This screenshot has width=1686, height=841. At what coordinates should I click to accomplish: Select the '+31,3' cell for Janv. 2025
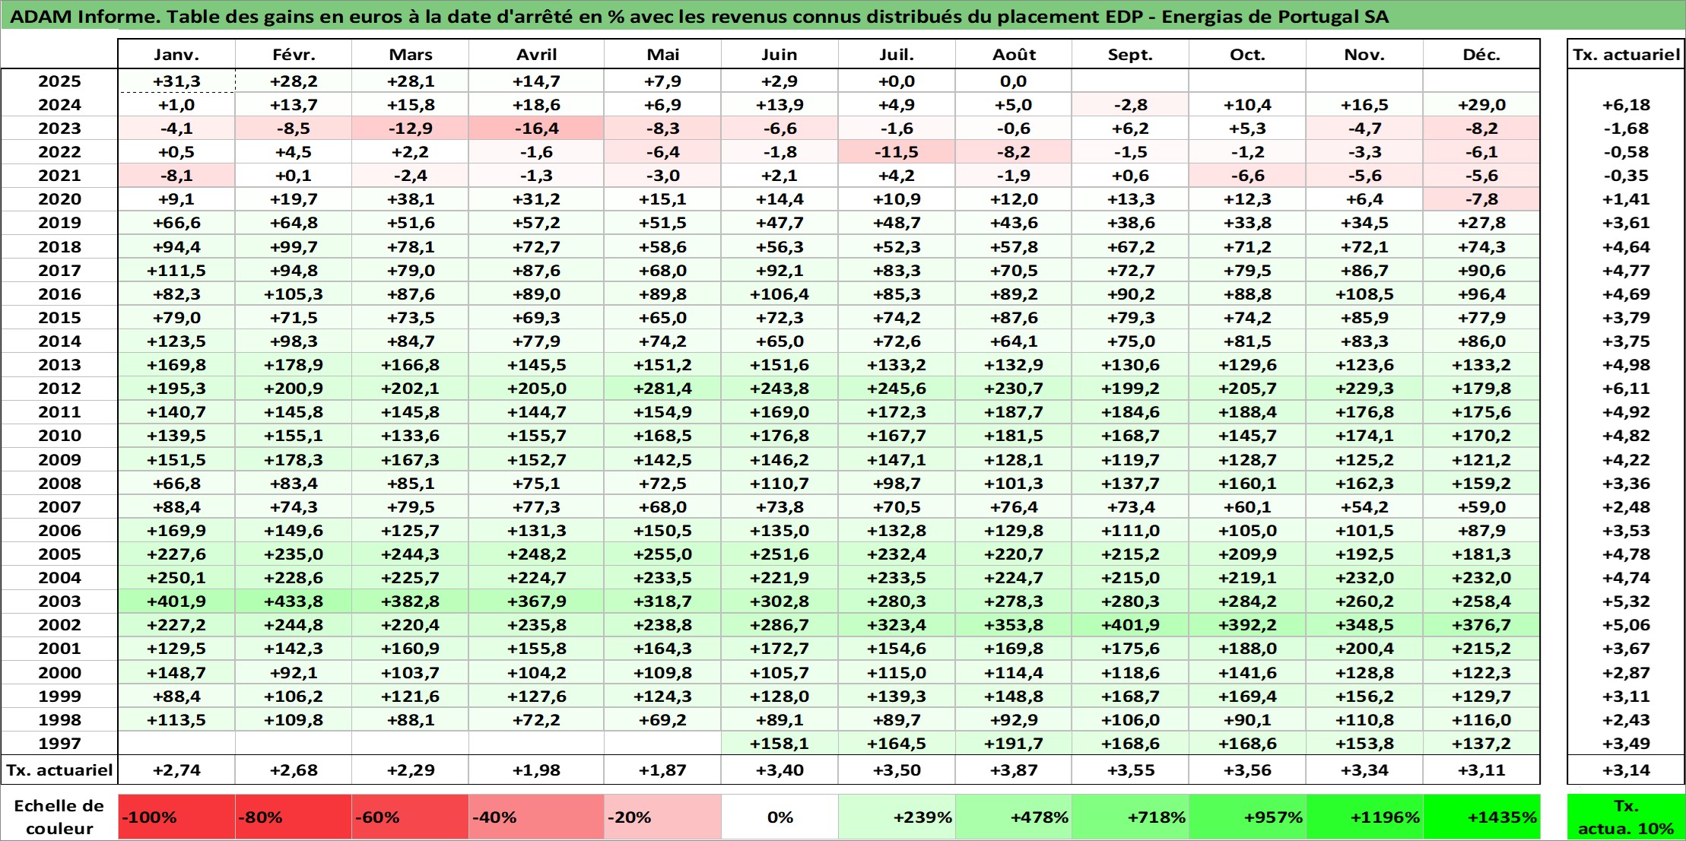(176, 81)
